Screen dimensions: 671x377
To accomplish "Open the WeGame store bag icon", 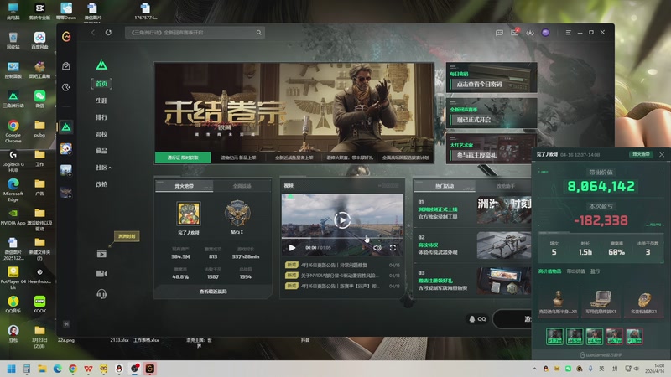I will 66,66.
